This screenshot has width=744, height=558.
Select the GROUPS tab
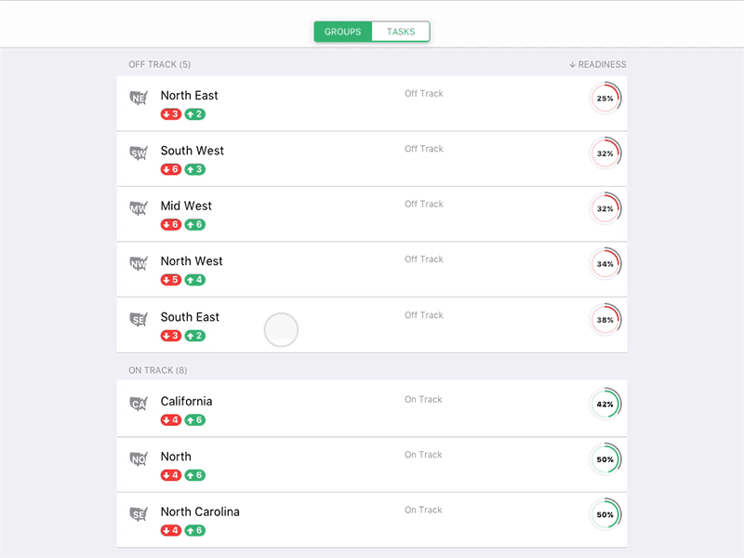tap(342, 31)
